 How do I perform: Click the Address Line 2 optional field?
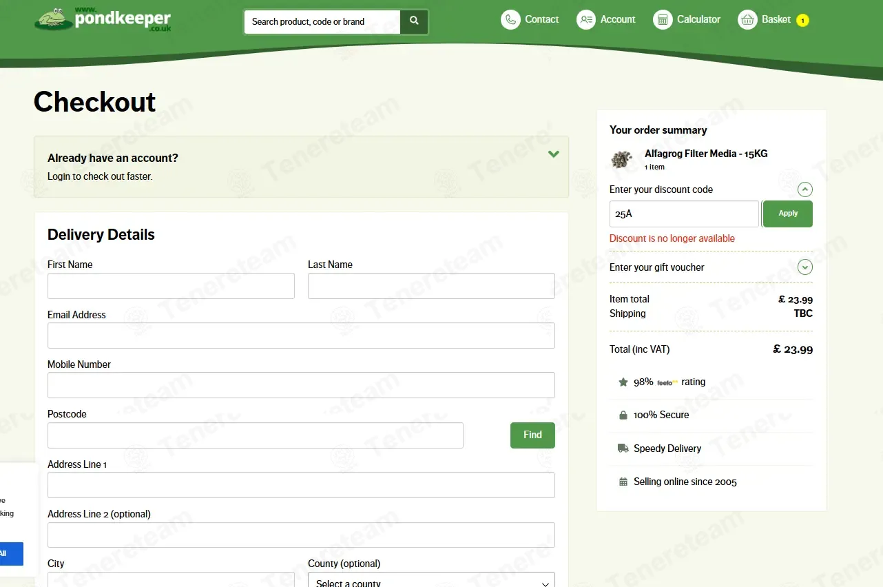301,535
